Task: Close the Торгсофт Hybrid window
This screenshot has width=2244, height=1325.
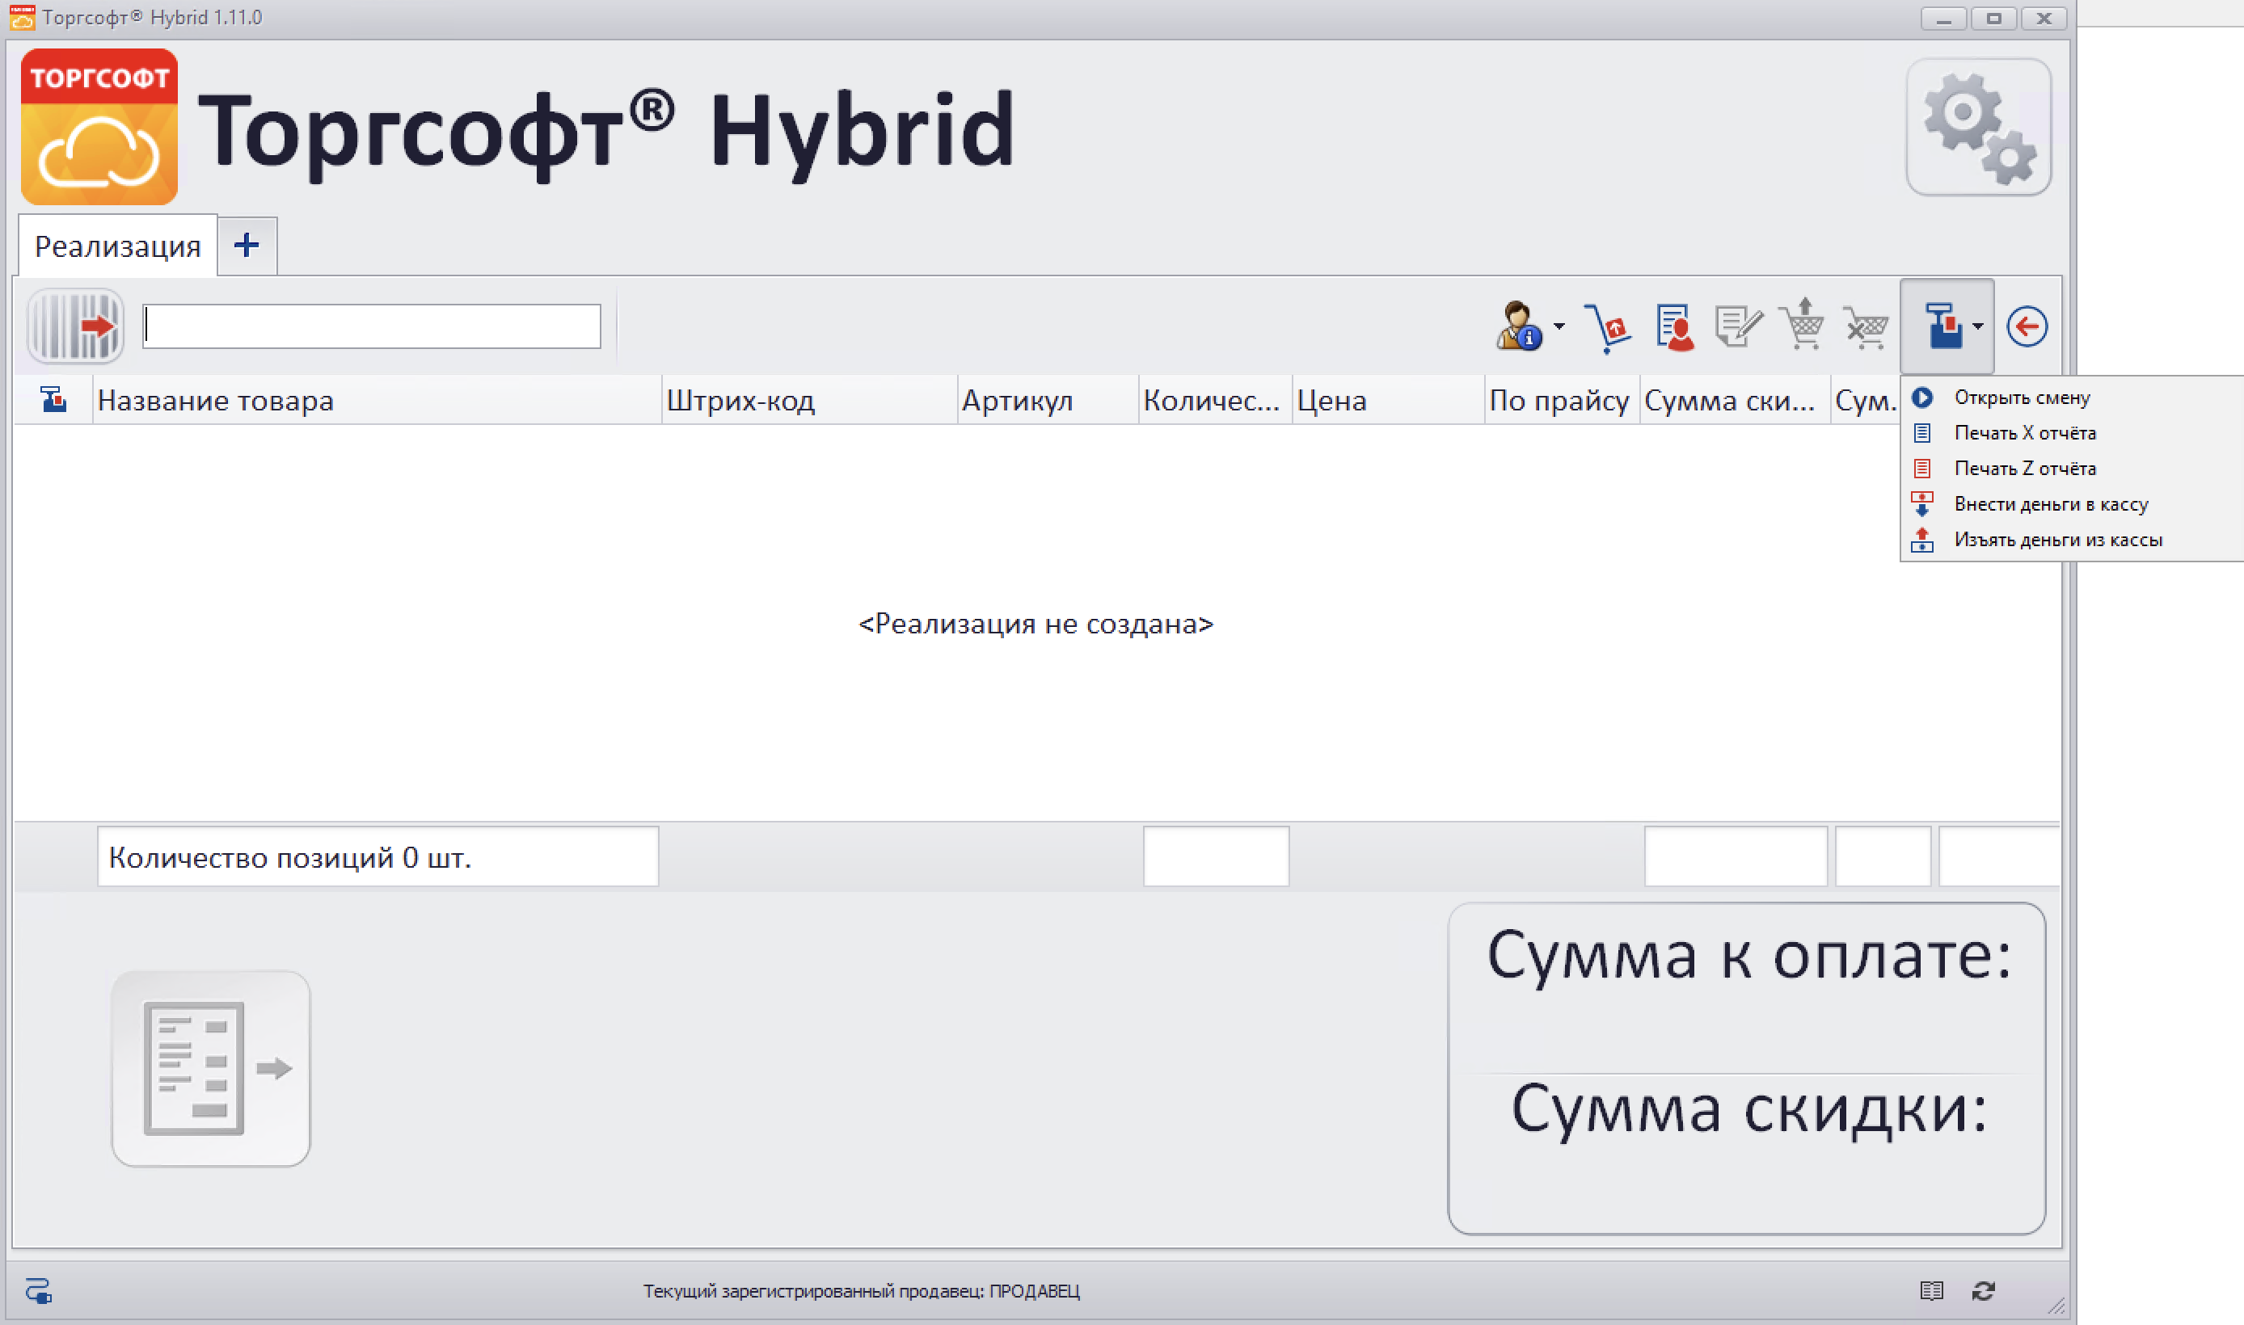Action: [2043, 19]
